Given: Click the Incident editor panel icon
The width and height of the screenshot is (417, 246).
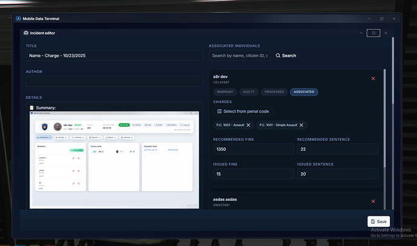Looking at the screenshot, I should point(26,33).
